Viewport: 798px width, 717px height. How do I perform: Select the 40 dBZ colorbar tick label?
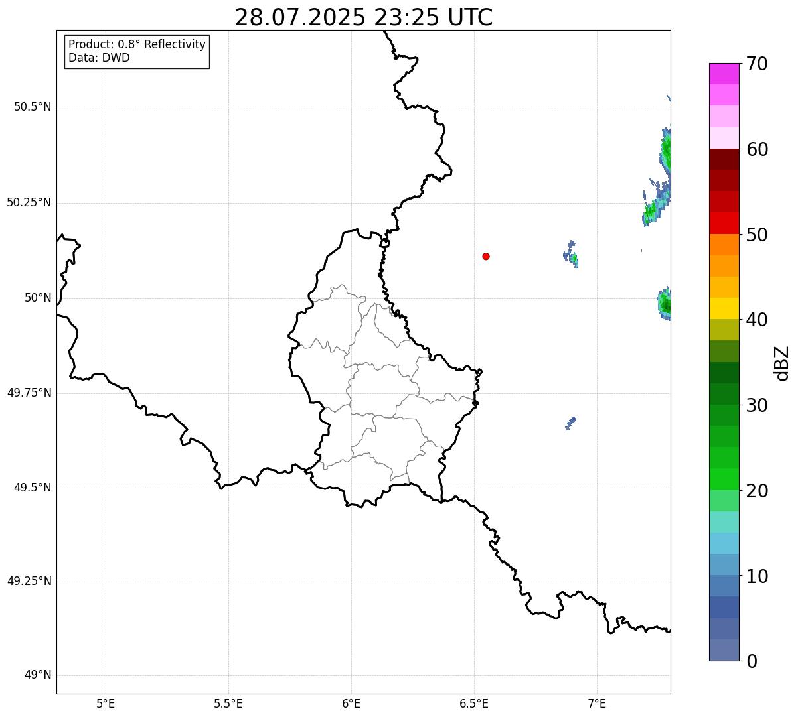pyautogui.click(x=757, y=320)
